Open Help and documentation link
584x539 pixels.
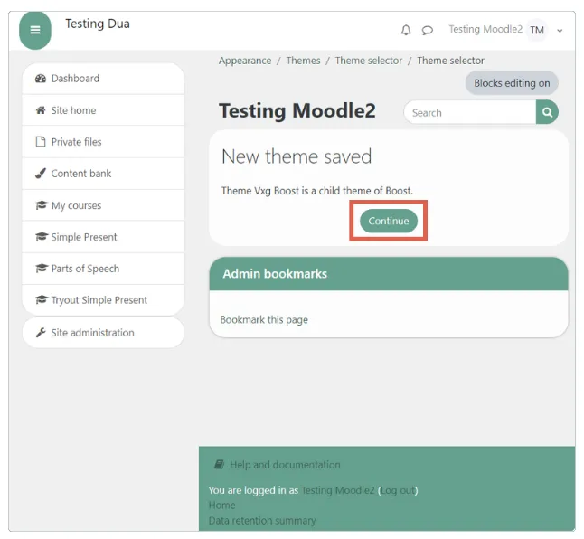pos(285,465)
